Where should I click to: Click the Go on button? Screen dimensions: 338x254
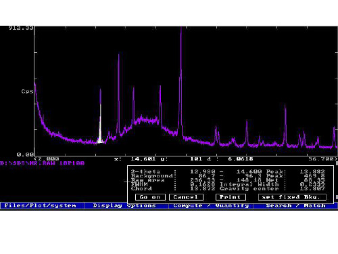click(x=150, y=197)
